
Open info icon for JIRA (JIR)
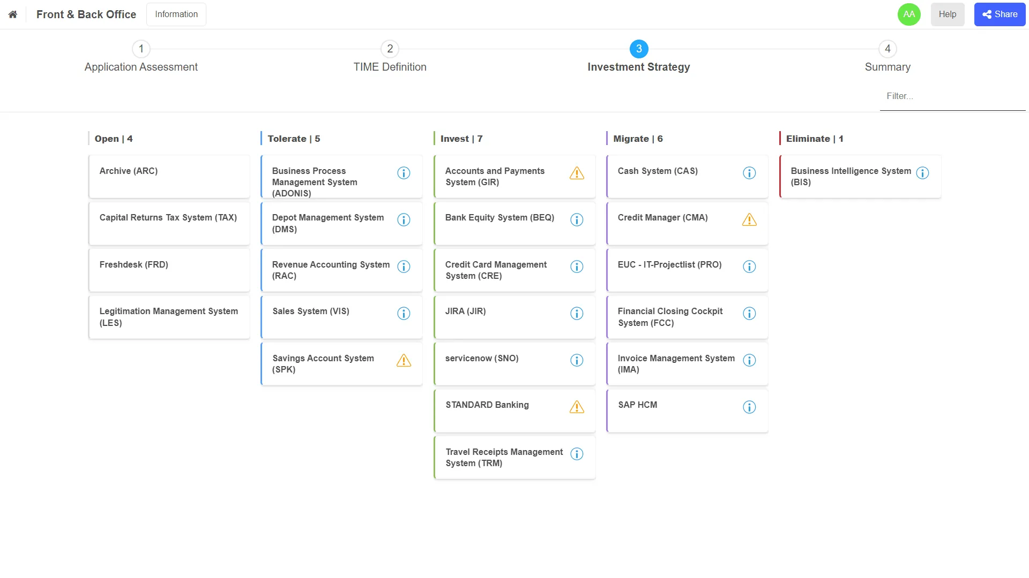[577, 314]
